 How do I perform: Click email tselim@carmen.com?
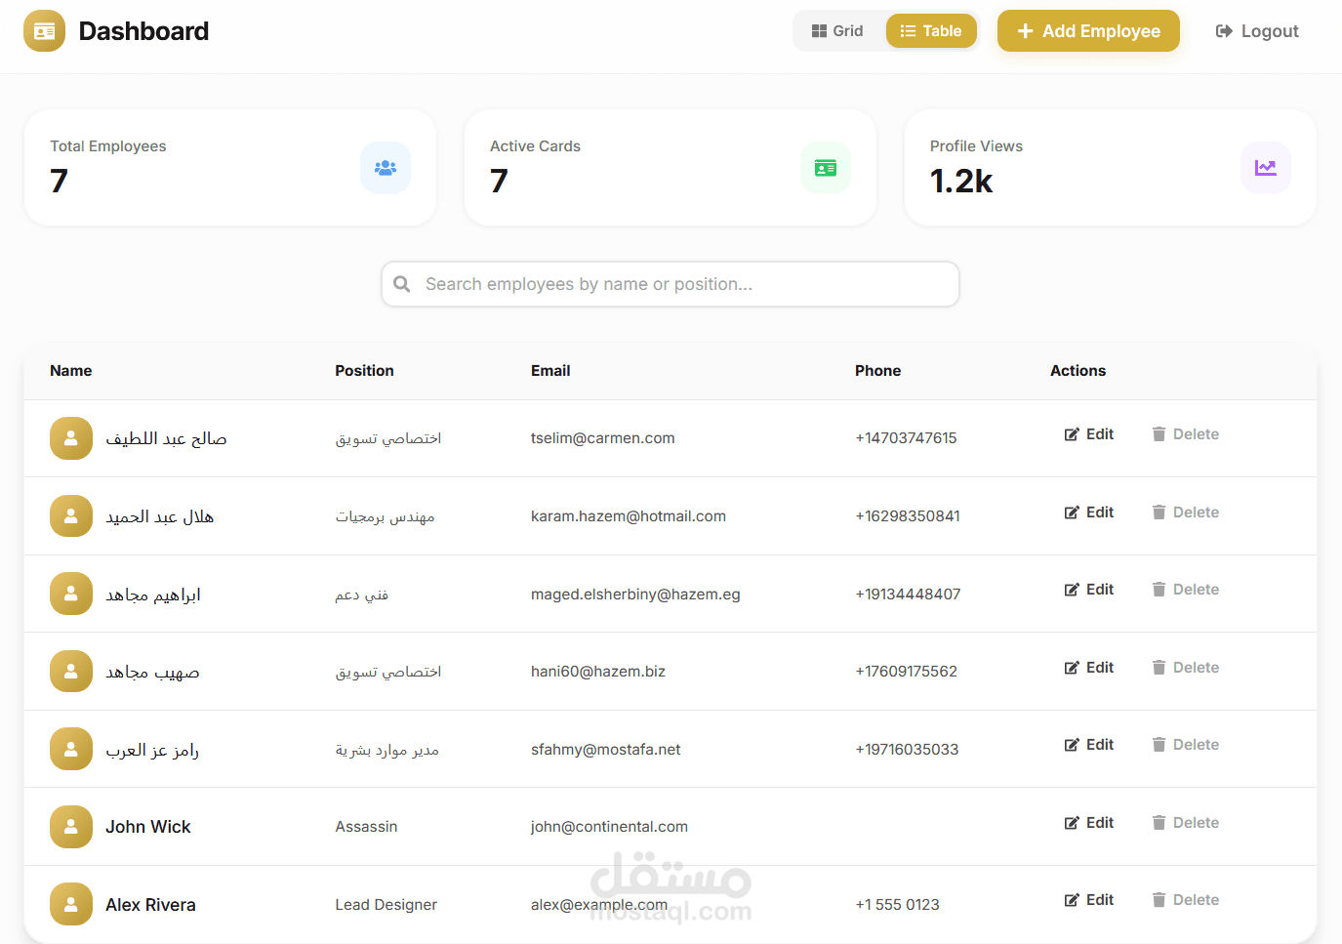click(x=602, y=438)
